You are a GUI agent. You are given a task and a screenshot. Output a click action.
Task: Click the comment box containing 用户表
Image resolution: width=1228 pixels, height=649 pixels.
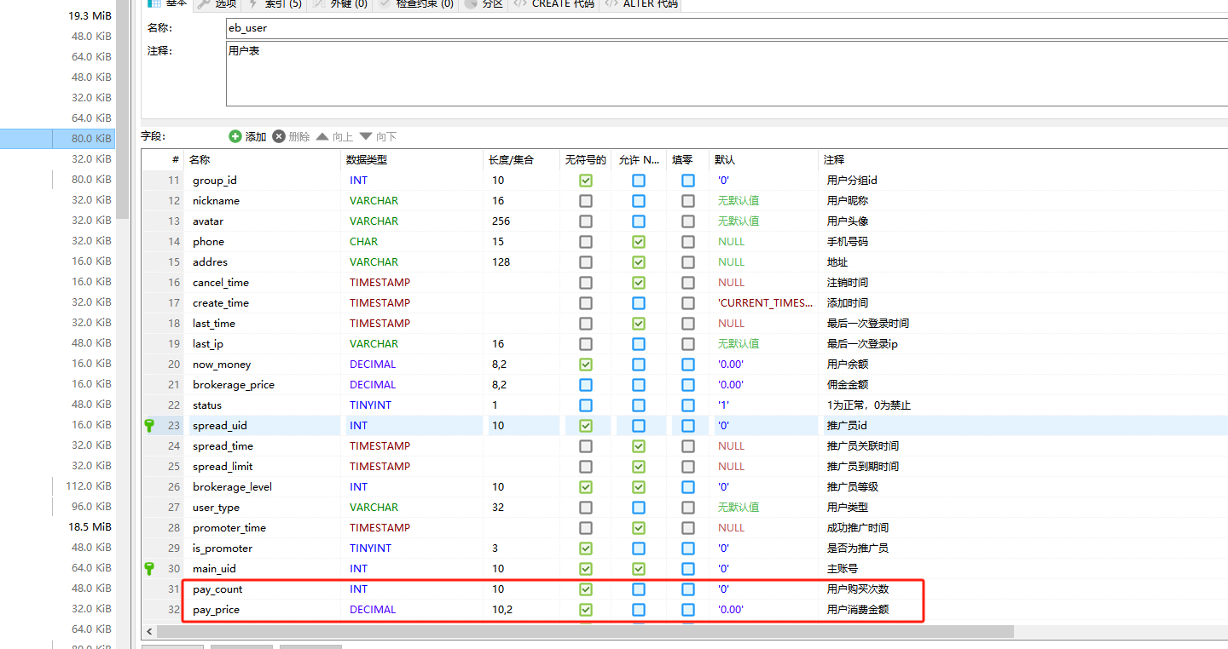[727, 74]
